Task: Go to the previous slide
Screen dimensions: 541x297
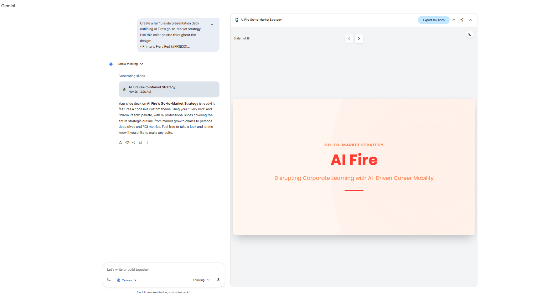Action: pos(349,39)
